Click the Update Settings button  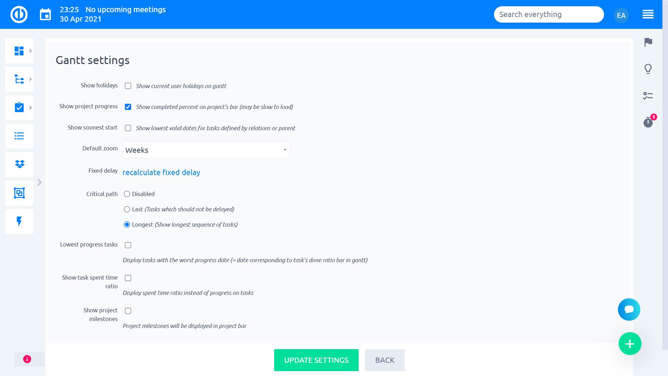[x=316, y=360]
